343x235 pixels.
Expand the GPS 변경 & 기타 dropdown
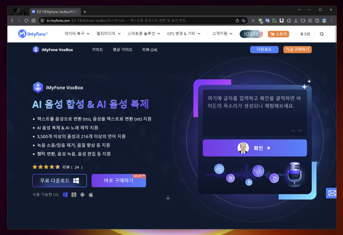184,34
